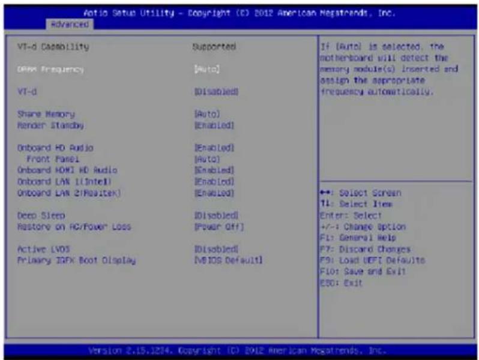Image resolution: width=479 pixels, height=360 pixels.
Task: Click the Aptio Setup Utility title text
Action: pyautogui.click(x=239, y=13)
